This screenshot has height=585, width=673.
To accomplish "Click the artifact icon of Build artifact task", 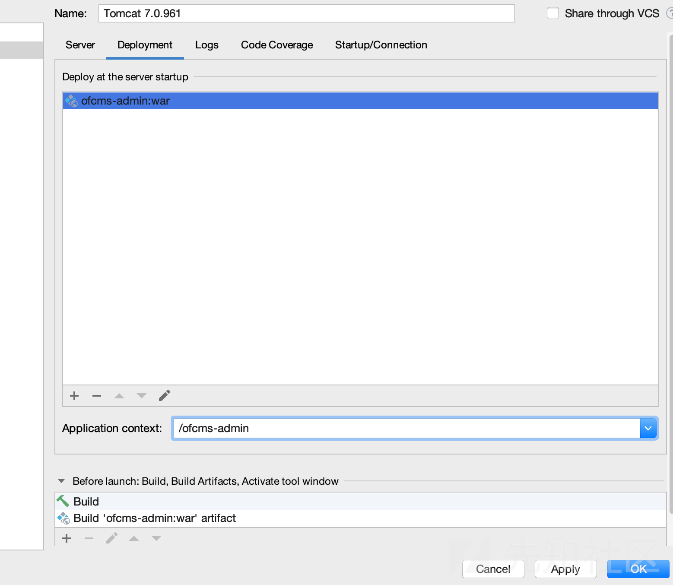I will tap(63, 518).
